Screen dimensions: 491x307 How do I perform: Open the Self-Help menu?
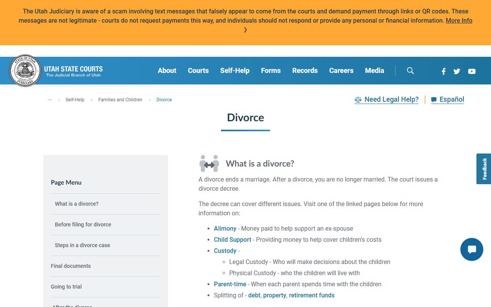235,71
